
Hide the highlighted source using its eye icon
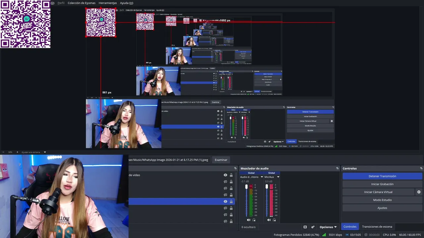pyautogui.click(x=226, y=202)
